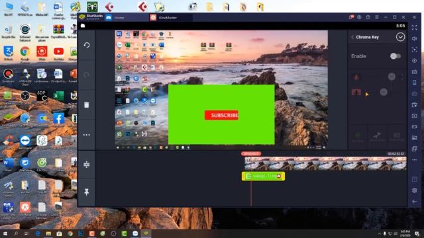
Task: Open the BlueStacks hamburger menu
Action: coord(377,17)
